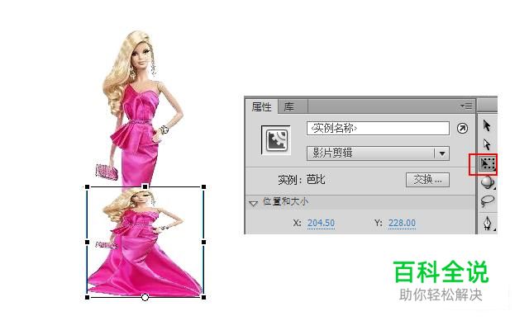Select the Lasso tool
This screenshot has height=330, width=529.
coord(487,201)
